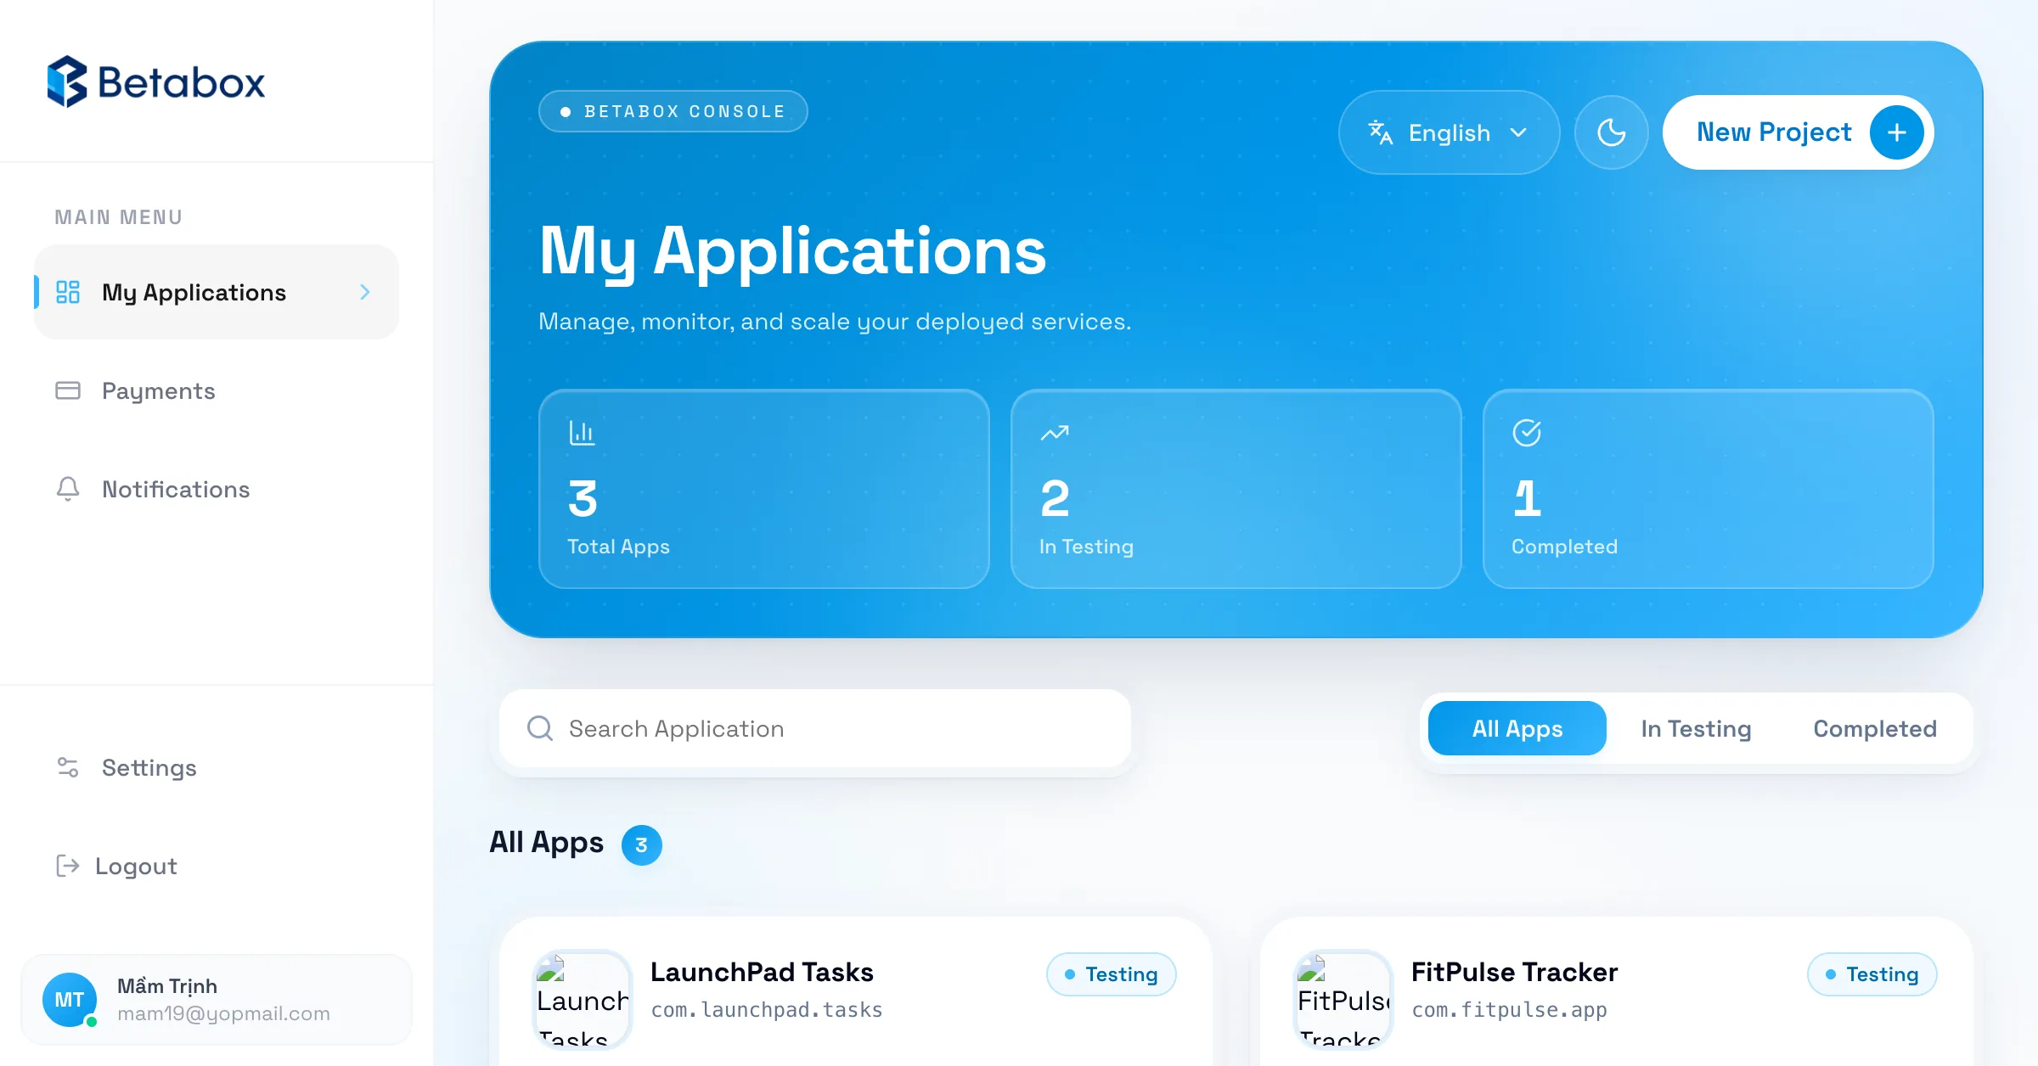Click the plus icon on New Project

pos(1897,132)
